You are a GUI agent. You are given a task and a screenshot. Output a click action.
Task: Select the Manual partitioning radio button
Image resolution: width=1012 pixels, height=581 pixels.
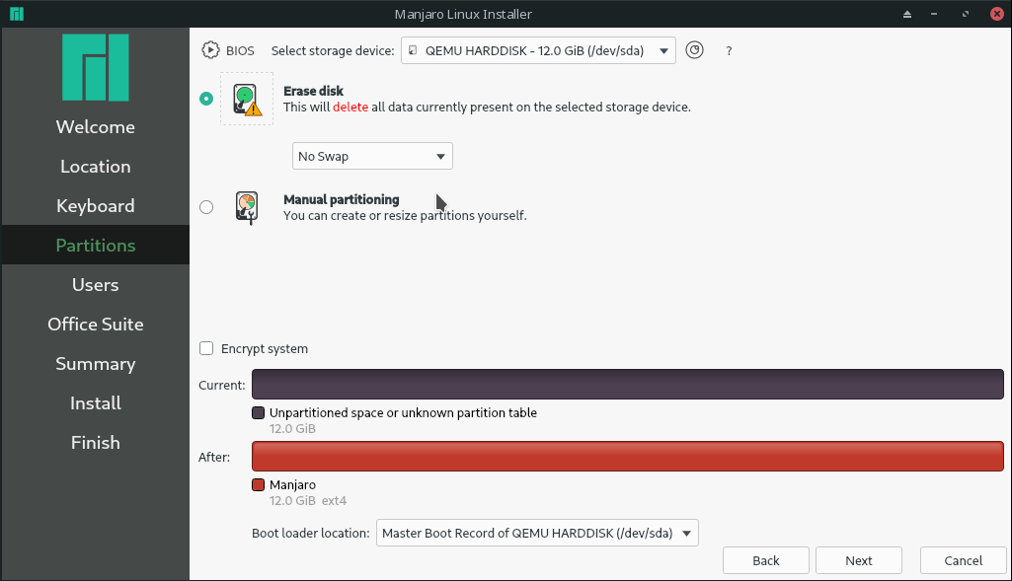(206, 207)
